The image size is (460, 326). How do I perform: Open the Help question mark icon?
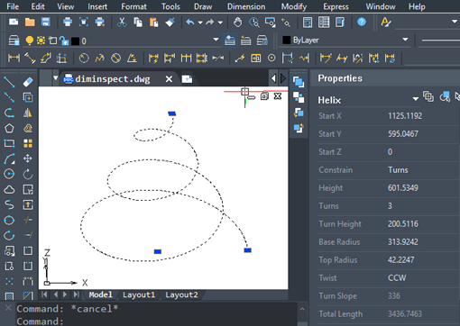click(362, 22)
